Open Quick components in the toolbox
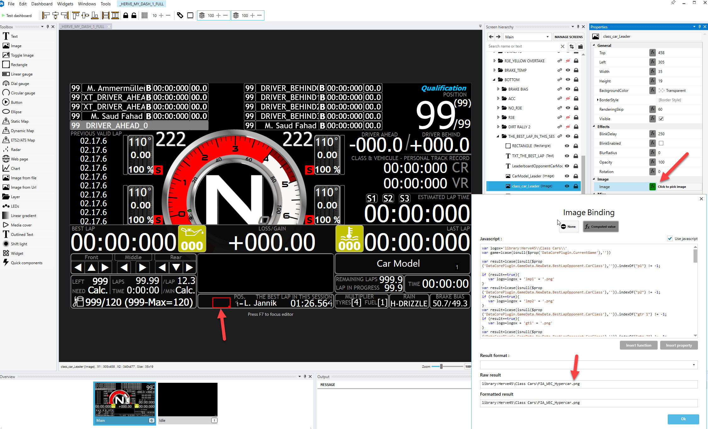Viewport: 708px width, 429px height. 26,263
